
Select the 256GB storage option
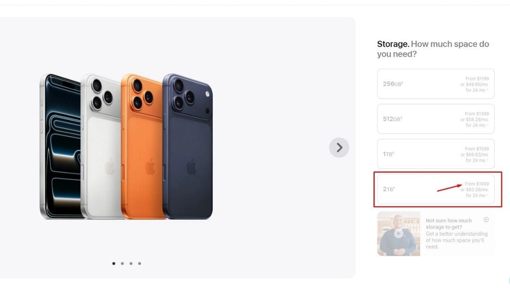click(x=435, y=84)
